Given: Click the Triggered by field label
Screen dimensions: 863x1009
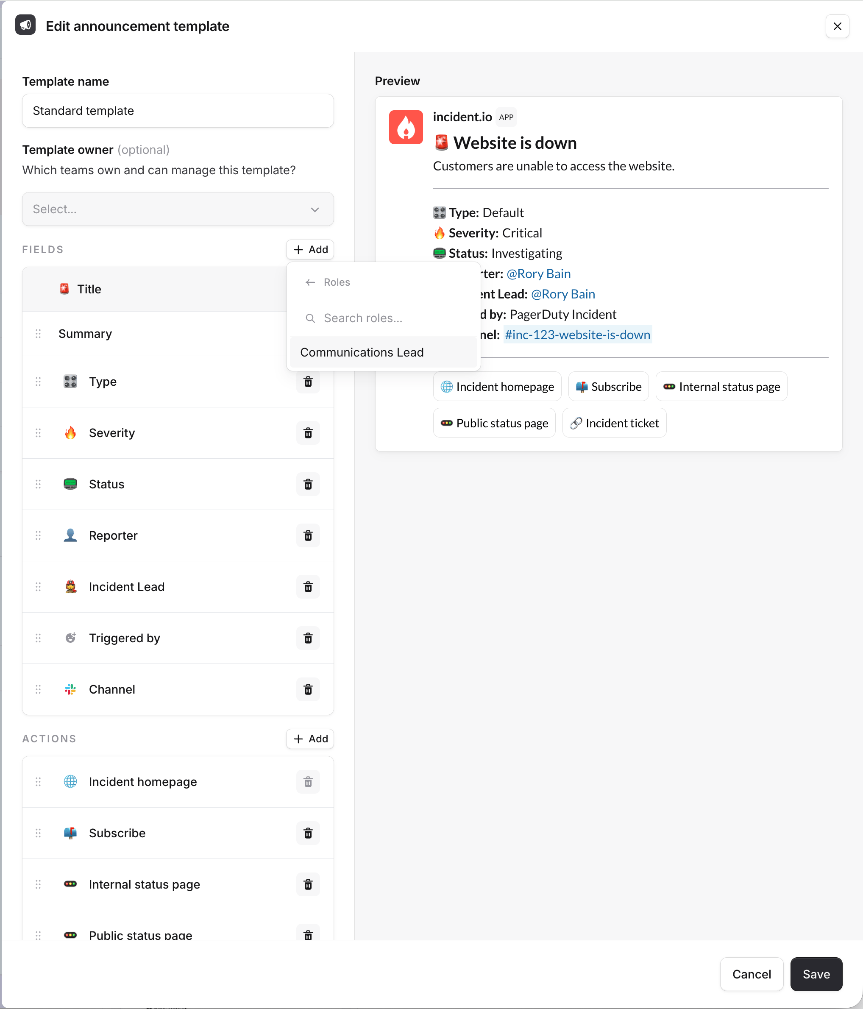Looking at the screenshot, I should pyautogui.click(x=125, y=638).
